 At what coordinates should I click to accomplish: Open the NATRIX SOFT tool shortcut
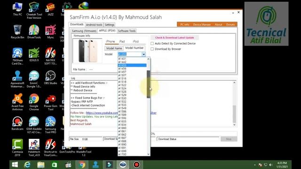[x=50, y=56]
